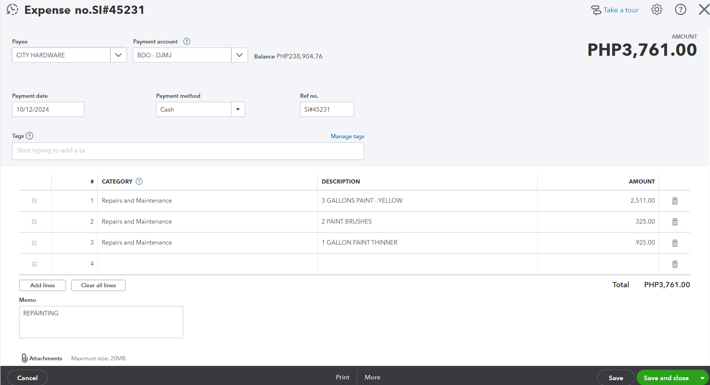Open the settings gear icon
Image resolution: width=710 pixels, height=385 pixels.
coord(657,10)
